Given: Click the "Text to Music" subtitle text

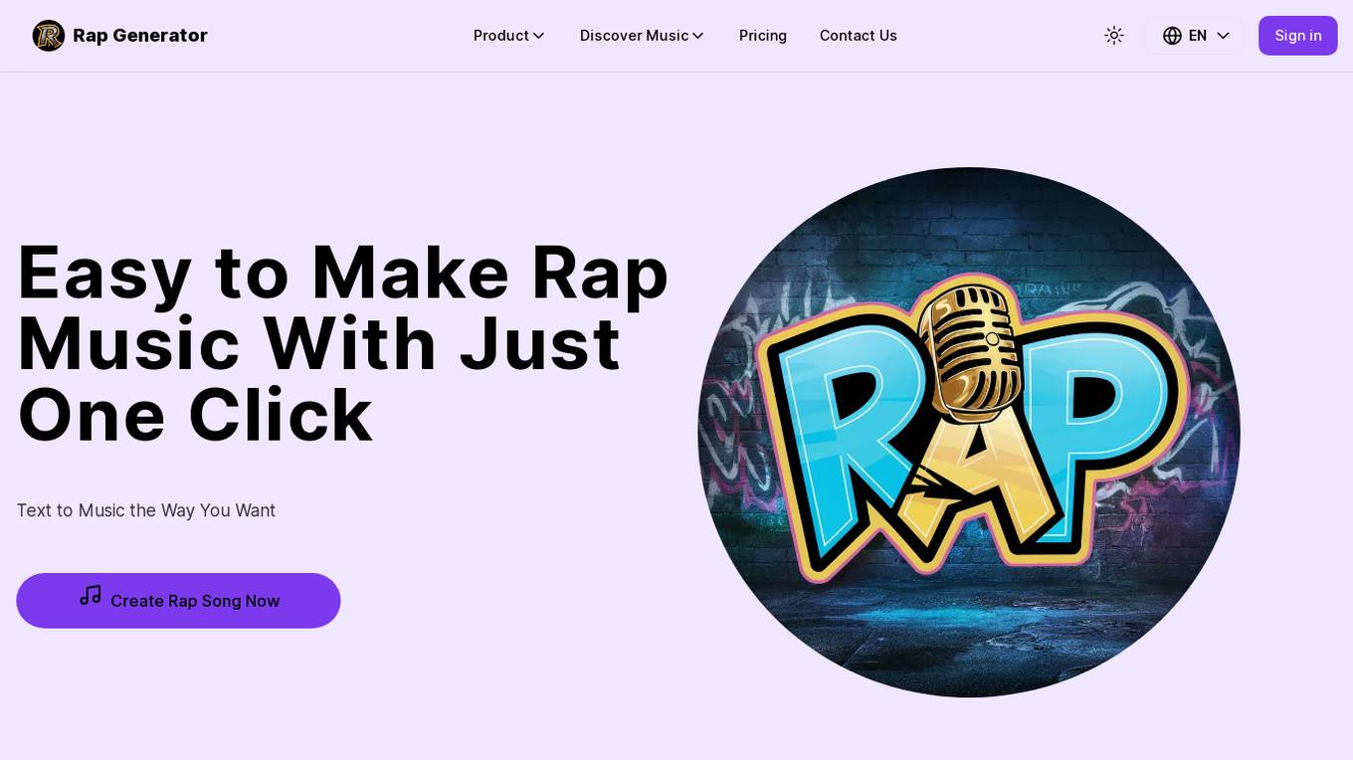Looking at the screenshot, I should [x=145, y=510].
